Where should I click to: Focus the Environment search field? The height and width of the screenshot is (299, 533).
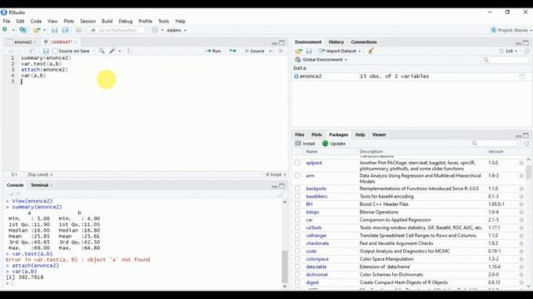[x=506, y=60]
